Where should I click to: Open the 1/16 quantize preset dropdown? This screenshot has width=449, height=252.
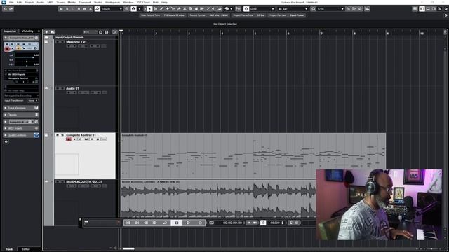[x=330, y=9]
